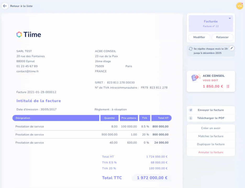Click the TVA column header

[x=144, y=118]
